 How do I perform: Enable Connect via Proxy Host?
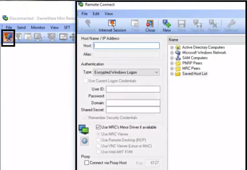pyautogui.click(x=86, y=163)
